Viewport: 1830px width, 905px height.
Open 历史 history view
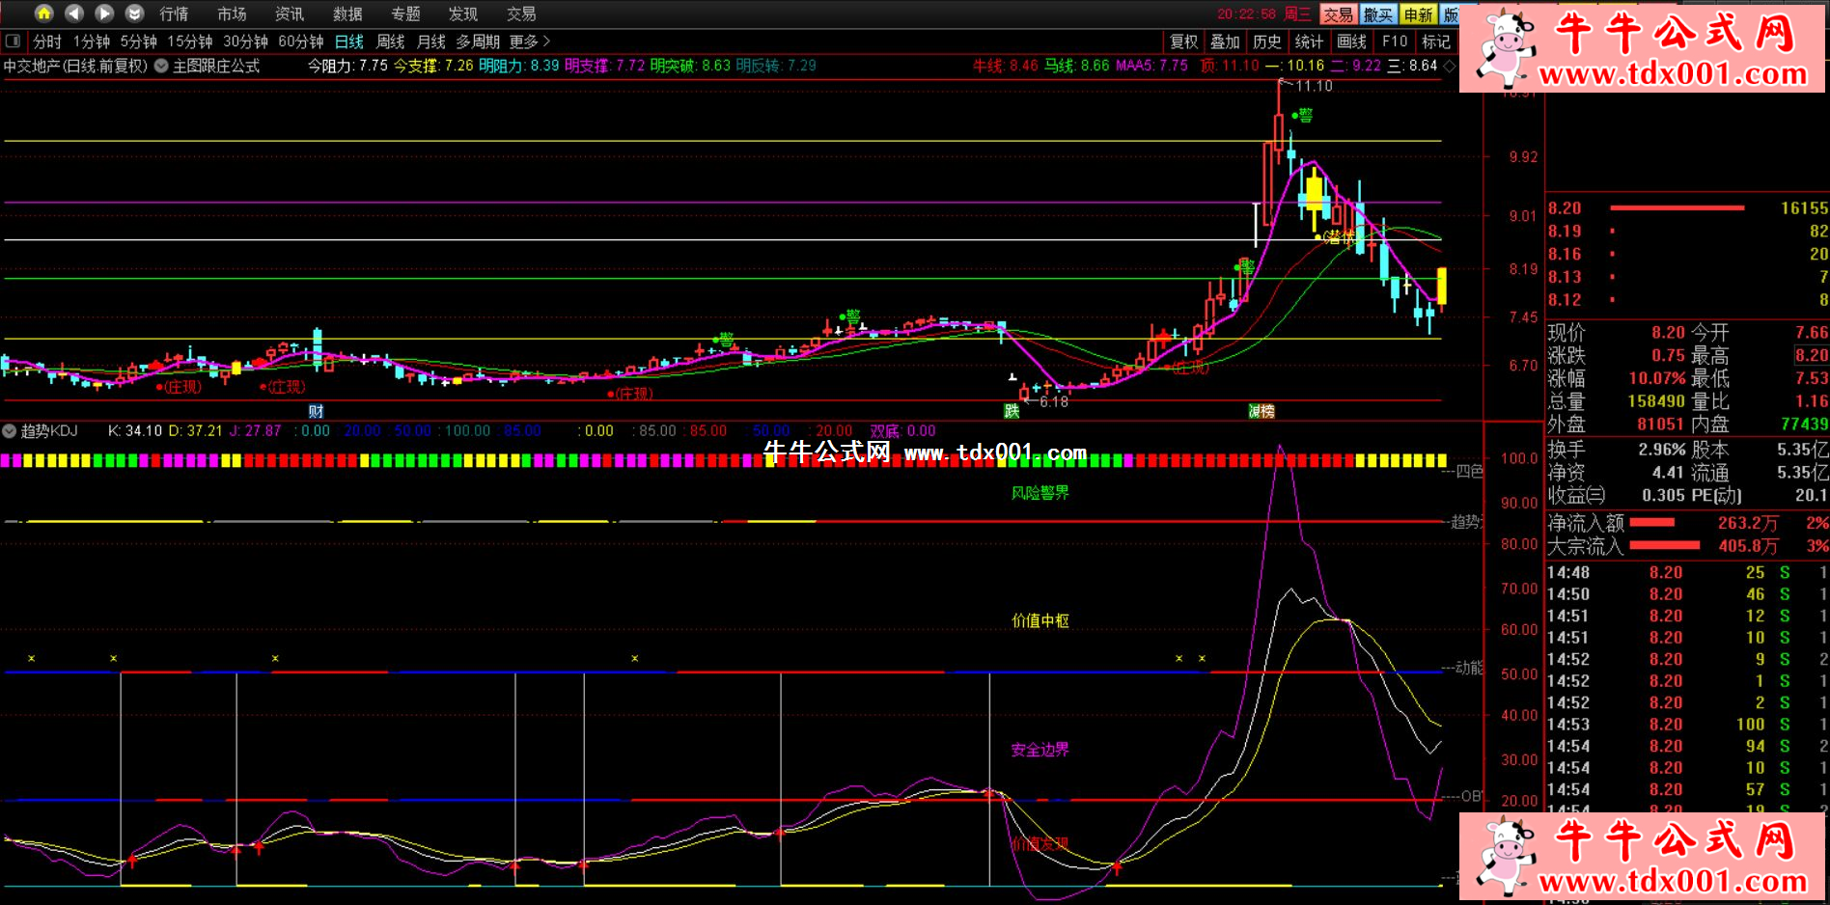[1267, 41]
